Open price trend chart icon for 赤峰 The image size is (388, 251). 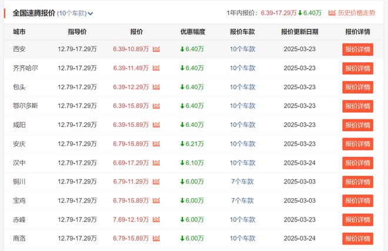click(x=156, y=220)
